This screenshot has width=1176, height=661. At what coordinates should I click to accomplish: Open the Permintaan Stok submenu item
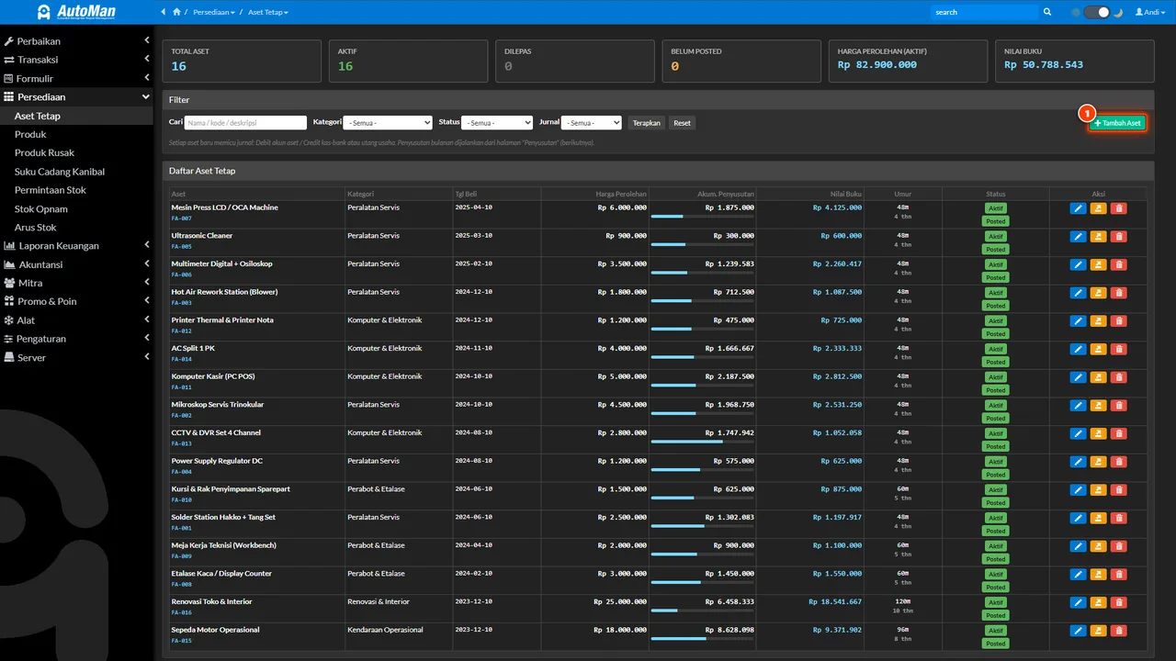coord(51,190)
